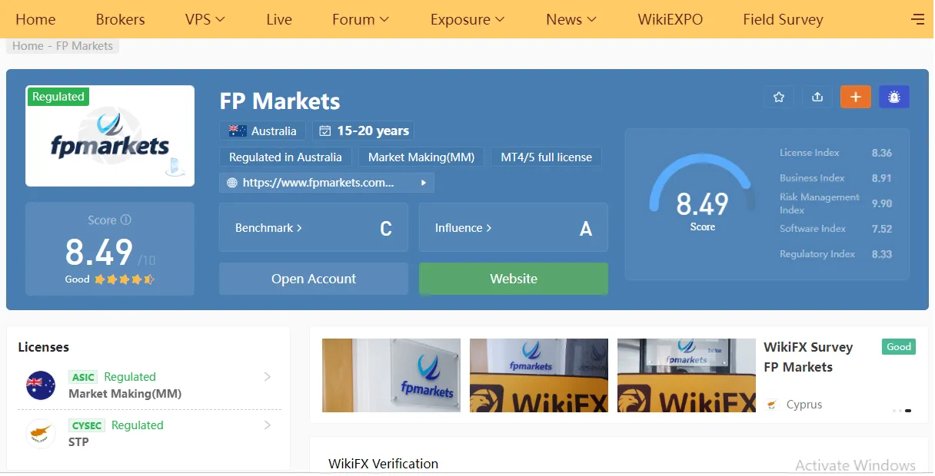Screen dimensions: 935x476
Task: Open the second survey office photo
Action: [539, 375]
